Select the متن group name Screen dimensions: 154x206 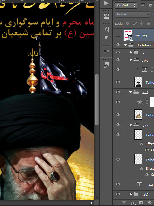pos(145,125)
